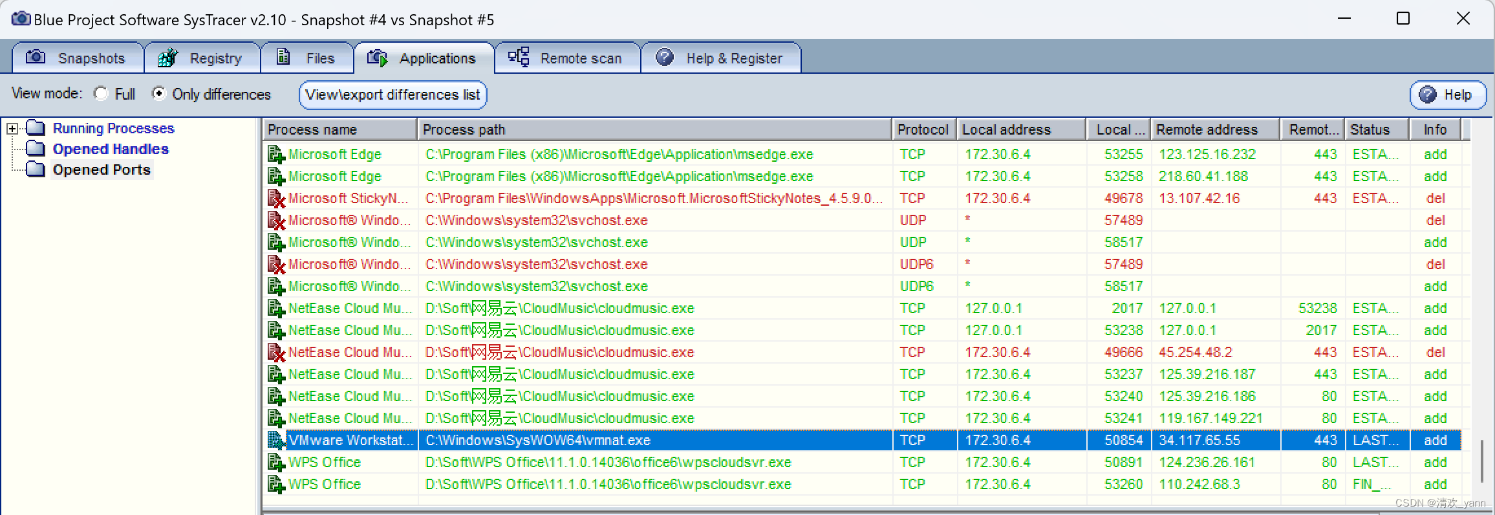
Task: Click the question mark icon on Help & Register tab
Action: pos(665,57)
